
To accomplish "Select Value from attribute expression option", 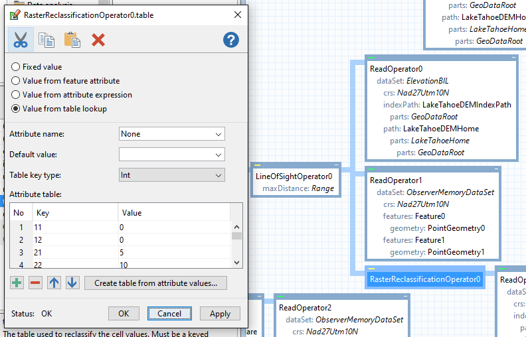I will click(16, 95).
